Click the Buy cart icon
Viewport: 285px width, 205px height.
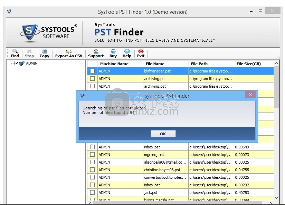click(x=113, y=53)
